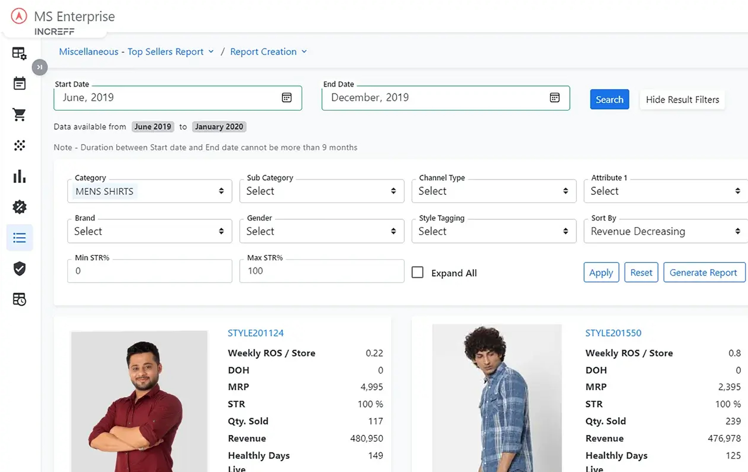Click the shield checkmark sidebar icon

pyautogui.click(x=19, y=269)
